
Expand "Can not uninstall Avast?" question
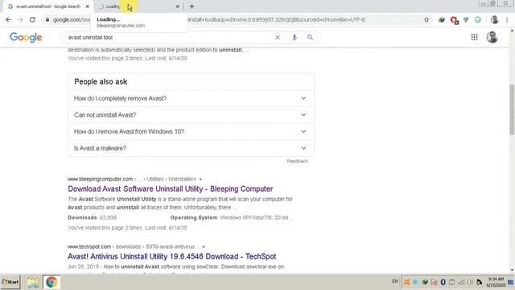(x=191, y=114)
